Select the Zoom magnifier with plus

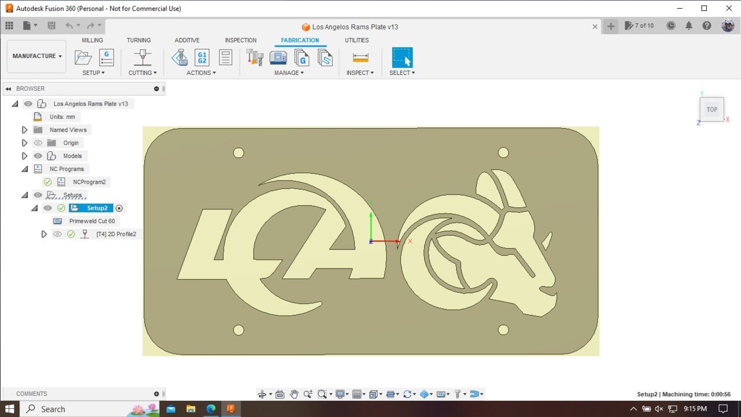click(308, 394)
